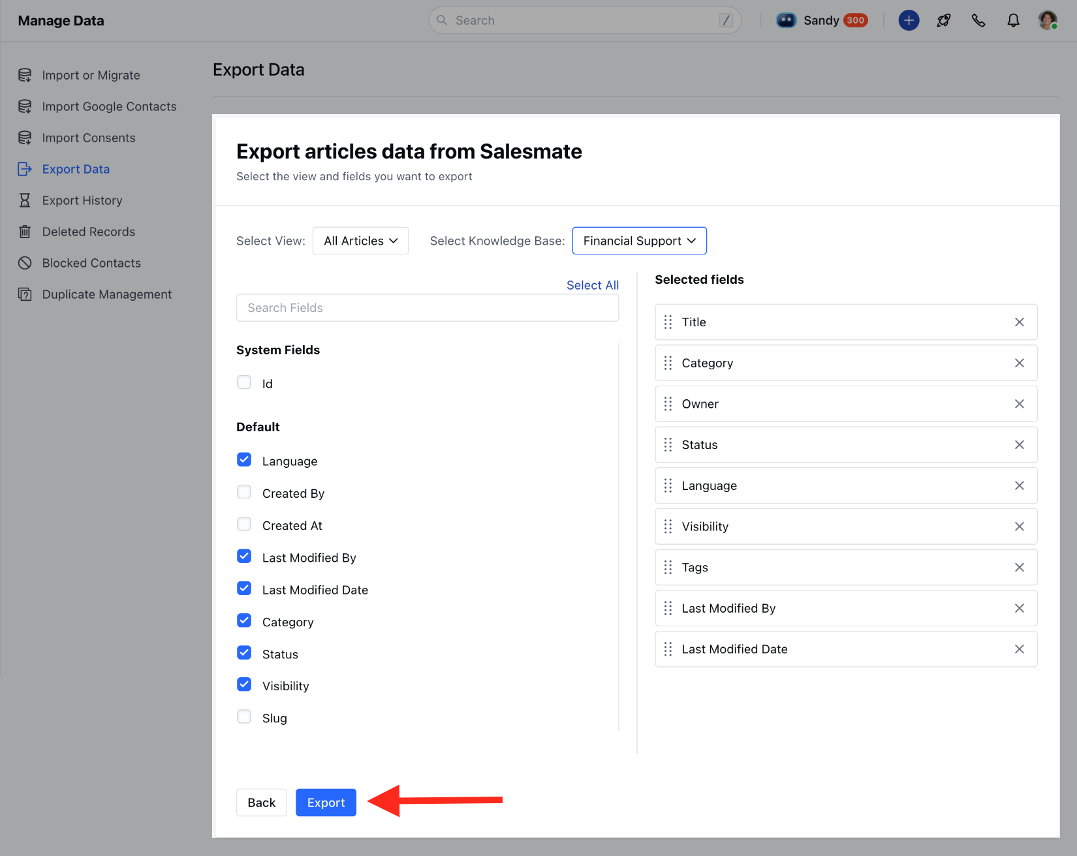Click the drag handle of Title field
1077x856 pixels.
[x=668, y=322]
